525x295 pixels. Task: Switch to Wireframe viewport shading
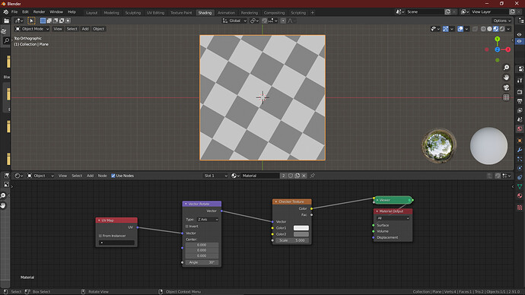click(483, 29)
